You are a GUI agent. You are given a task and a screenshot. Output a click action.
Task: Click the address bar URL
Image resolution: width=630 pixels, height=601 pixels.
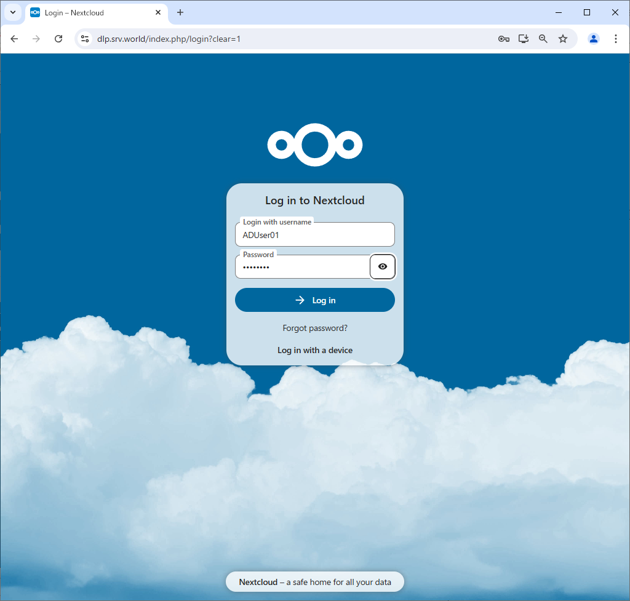point(169,39)
